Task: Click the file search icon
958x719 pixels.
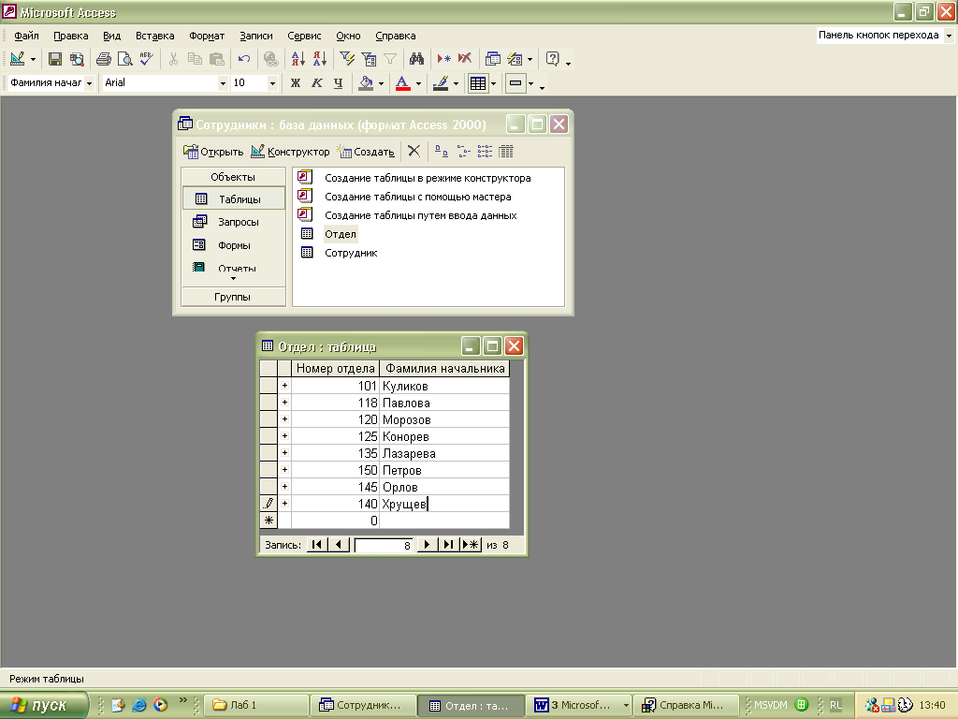Action: [x=77, y=59]
